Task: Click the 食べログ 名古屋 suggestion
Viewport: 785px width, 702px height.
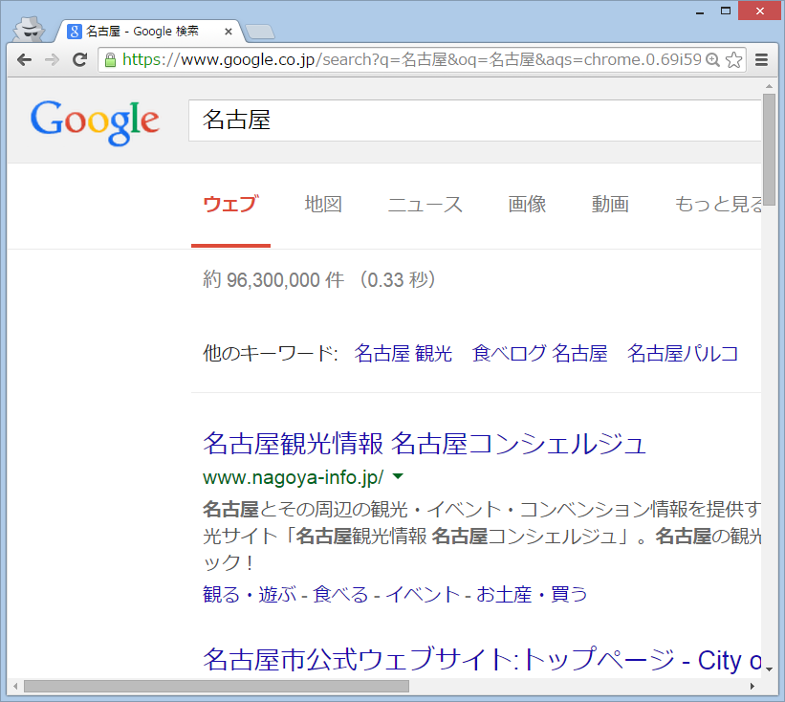Action: pos(539,353)
